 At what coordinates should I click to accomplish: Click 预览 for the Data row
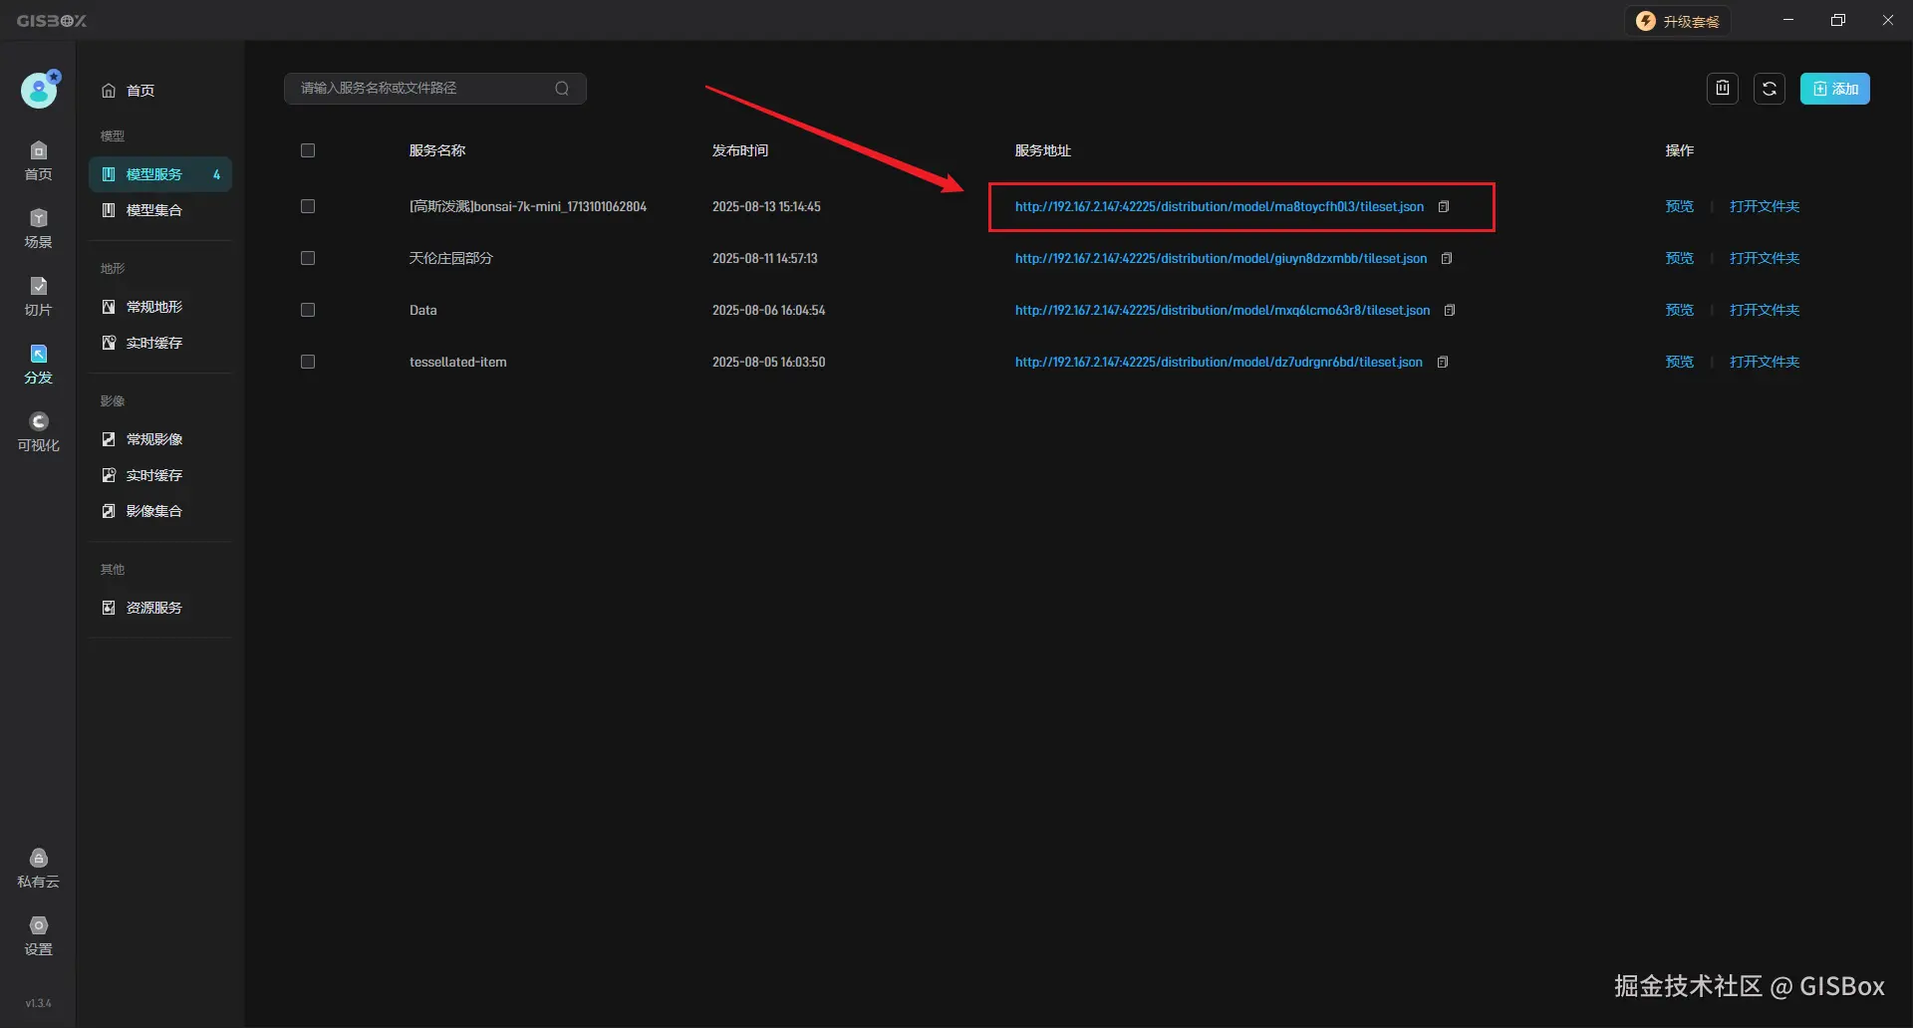point(1680,311)
